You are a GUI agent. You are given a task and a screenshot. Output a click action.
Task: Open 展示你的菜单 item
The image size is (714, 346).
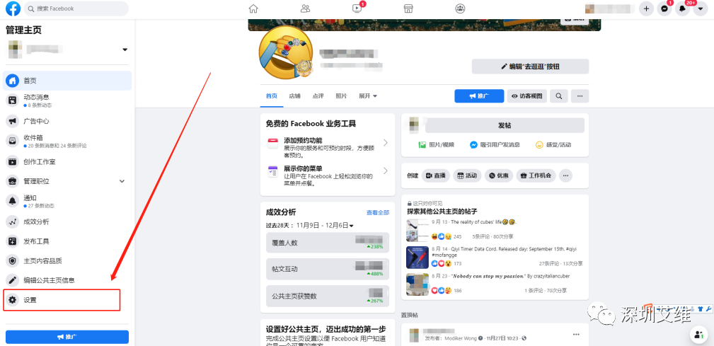click(x=328, y=176)
